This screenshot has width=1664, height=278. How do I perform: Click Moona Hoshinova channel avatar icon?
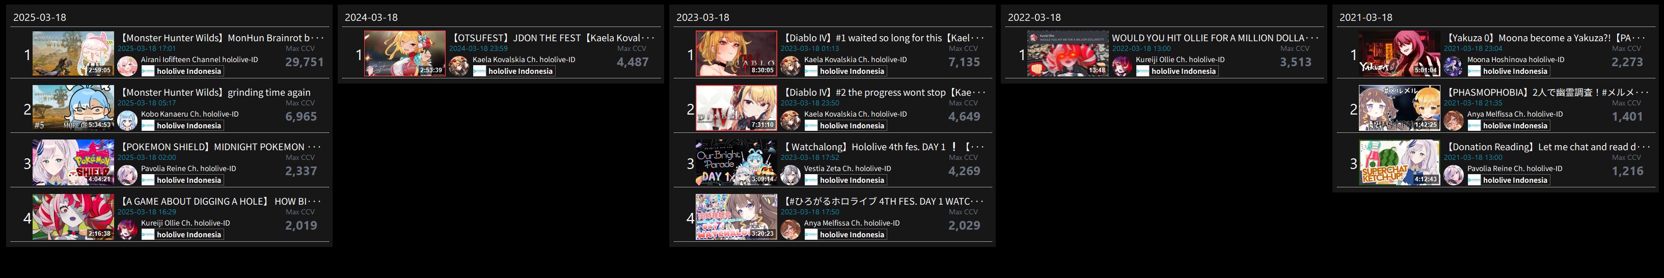(1454, 66)
